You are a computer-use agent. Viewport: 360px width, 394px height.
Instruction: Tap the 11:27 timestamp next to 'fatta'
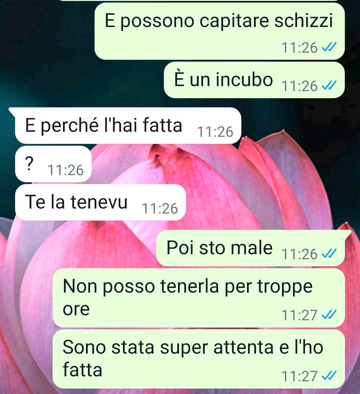pyautogui.click(x=299, y=376)
